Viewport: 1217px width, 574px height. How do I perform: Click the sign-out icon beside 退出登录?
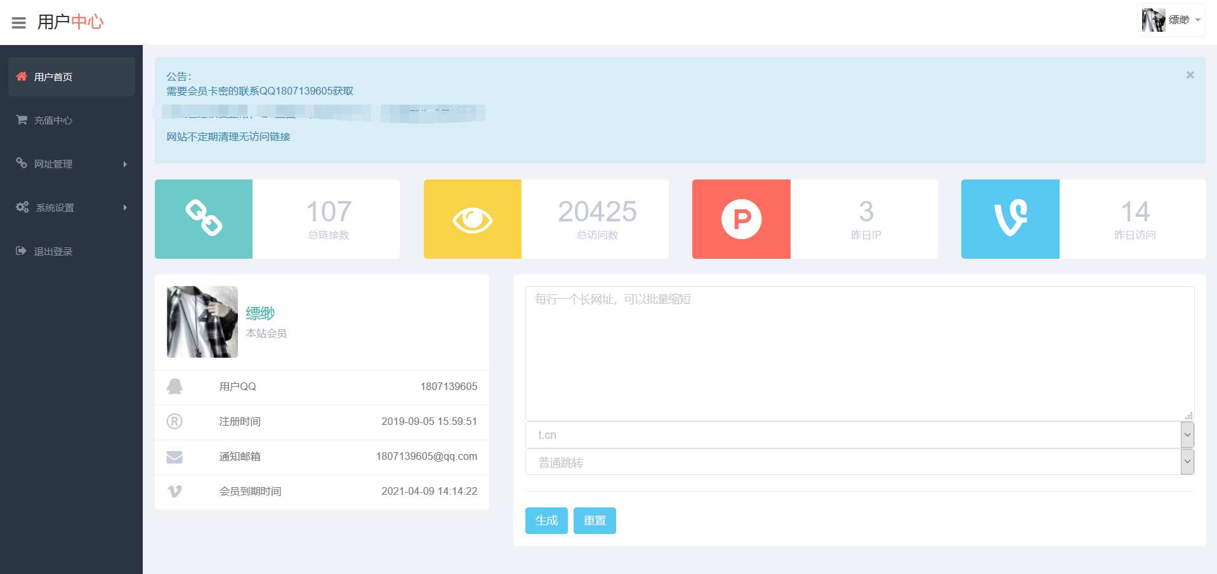(x=22, y=251)
